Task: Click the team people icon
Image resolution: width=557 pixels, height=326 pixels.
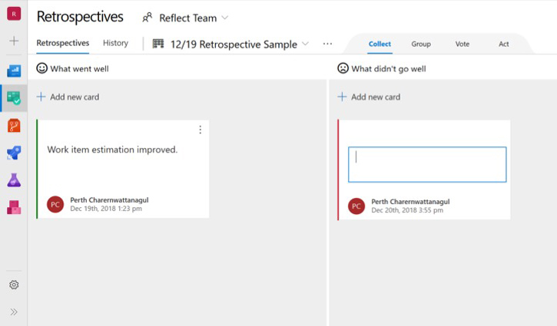Action: pos(147,18)
